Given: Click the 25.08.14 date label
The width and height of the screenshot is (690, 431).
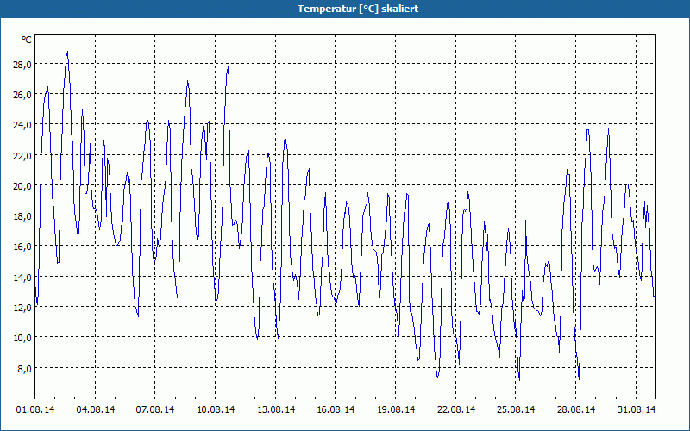Looking at the screenshot, I should [516, 409].
